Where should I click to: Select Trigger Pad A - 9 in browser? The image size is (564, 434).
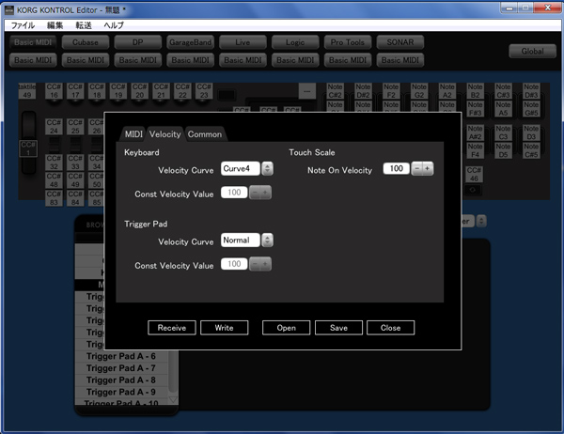tap(121, 392)
